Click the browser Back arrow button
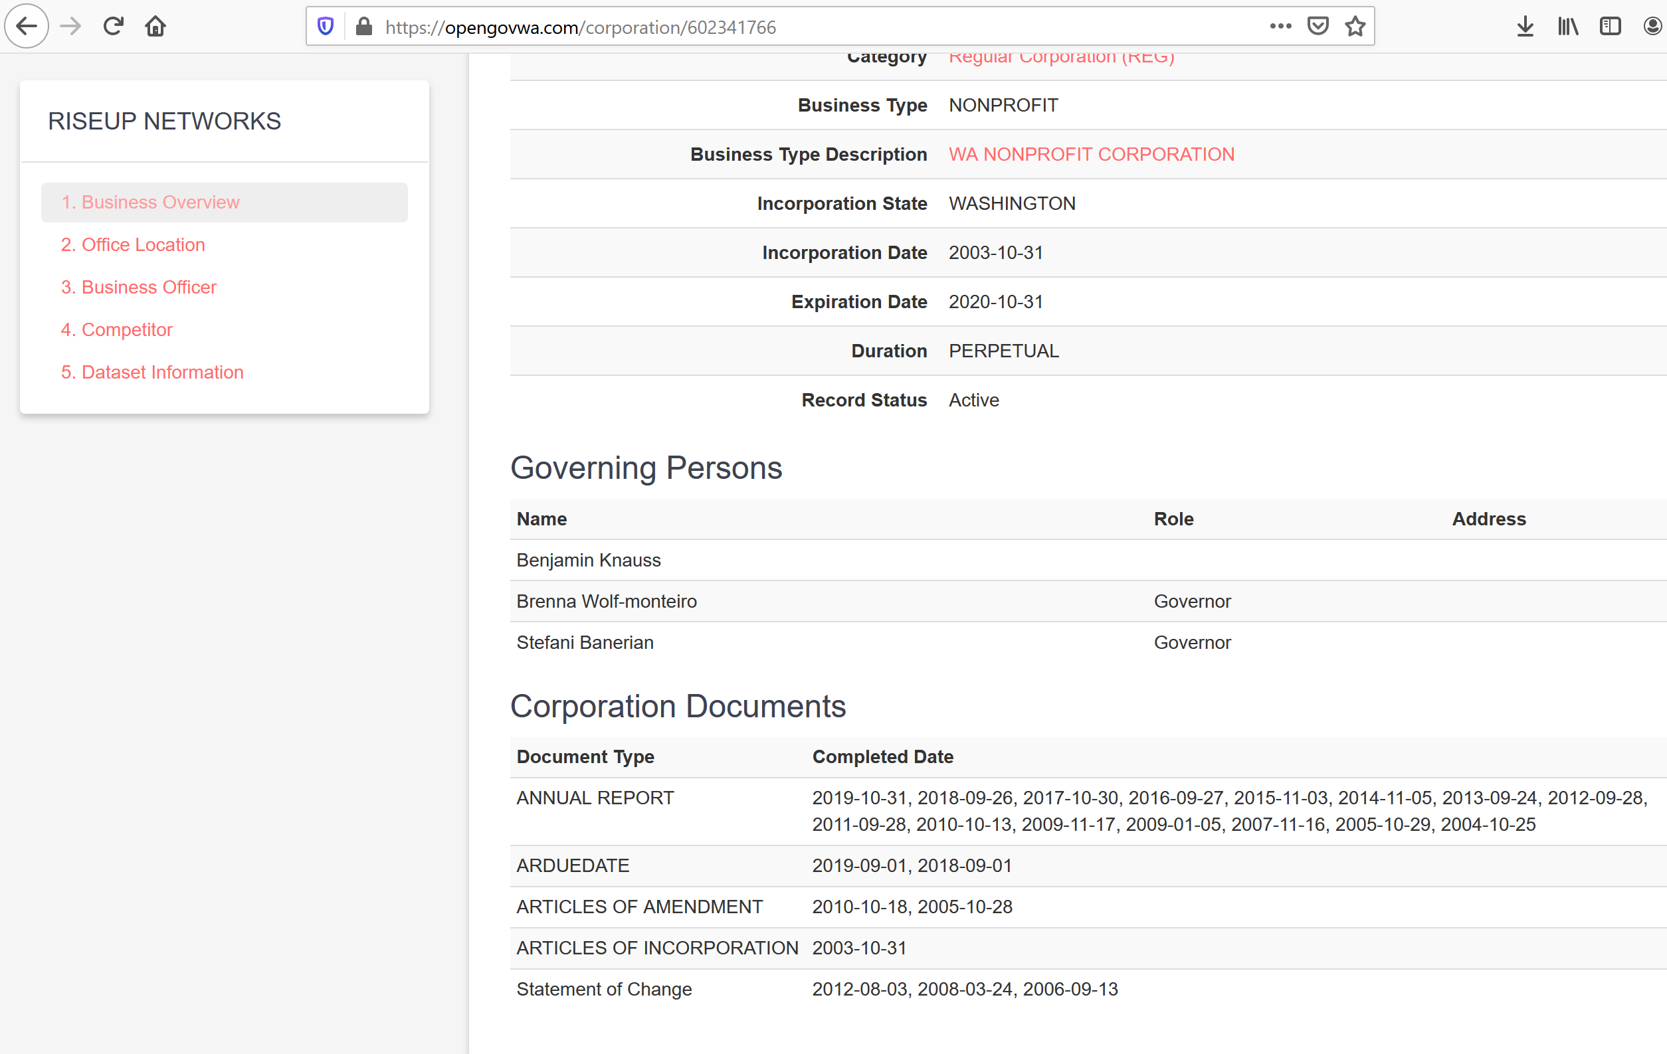This screenshot has height=1054, width=1667. [27, 27]
